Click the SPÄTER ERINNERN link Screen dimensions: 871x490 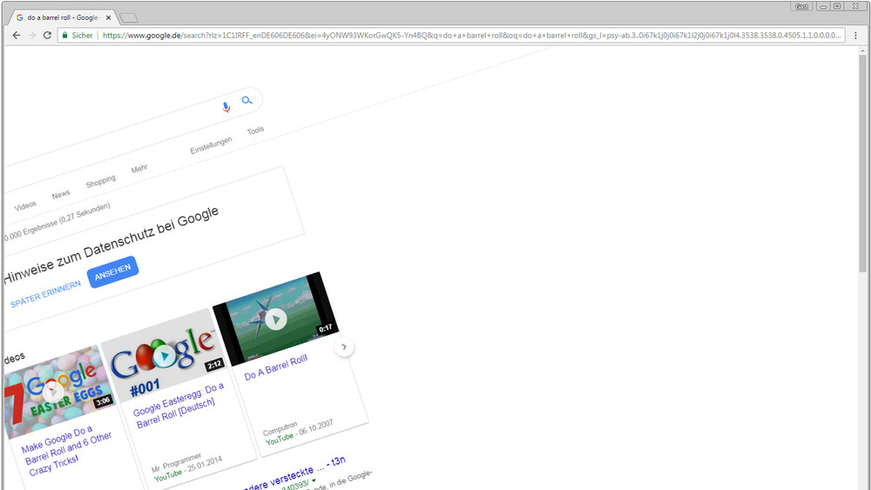[x=45, y=295]
